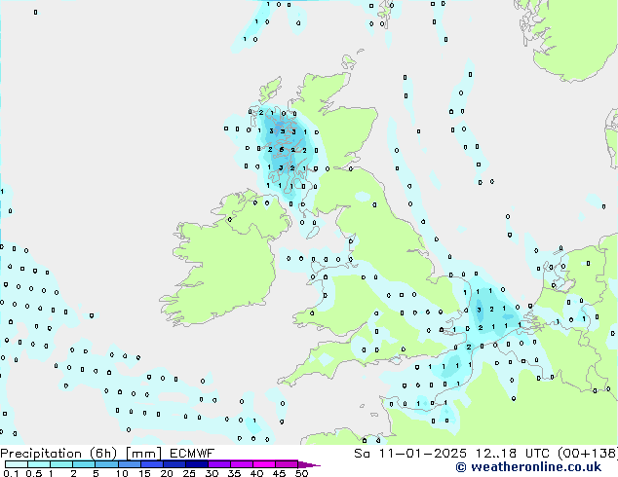This screenshot has height=477, width=618.
Task: Select the 5–10 mm legend color swatch
Action: (107, 464)
